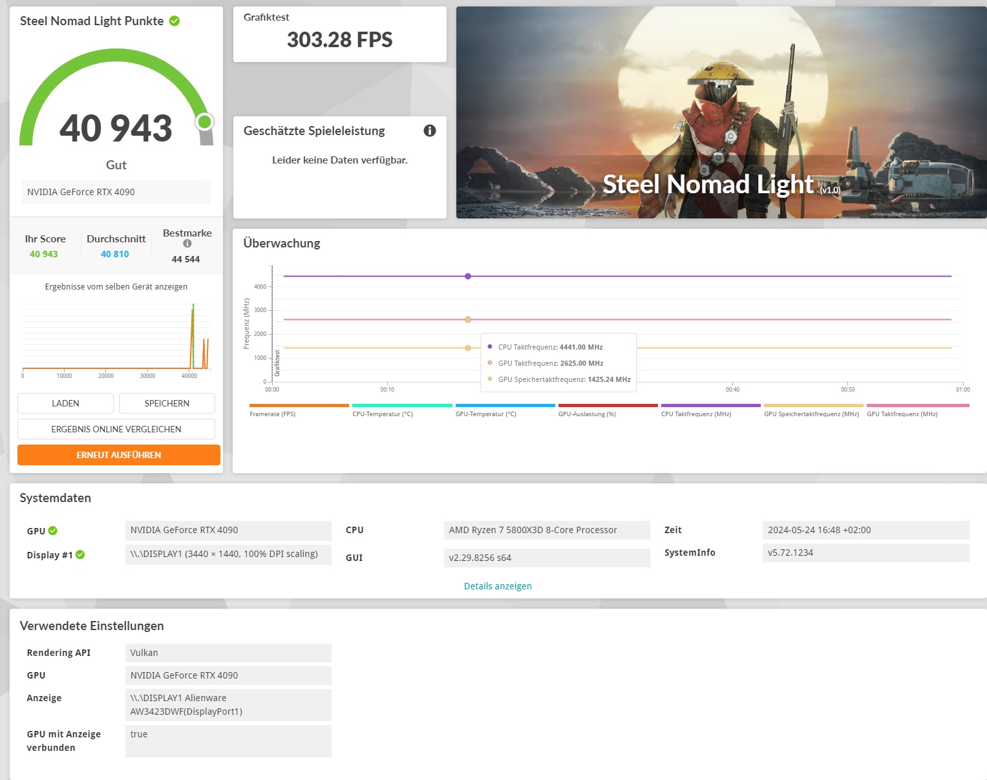Click Ergebnisse vom selben Gerät anzeigen

(116, 286)
